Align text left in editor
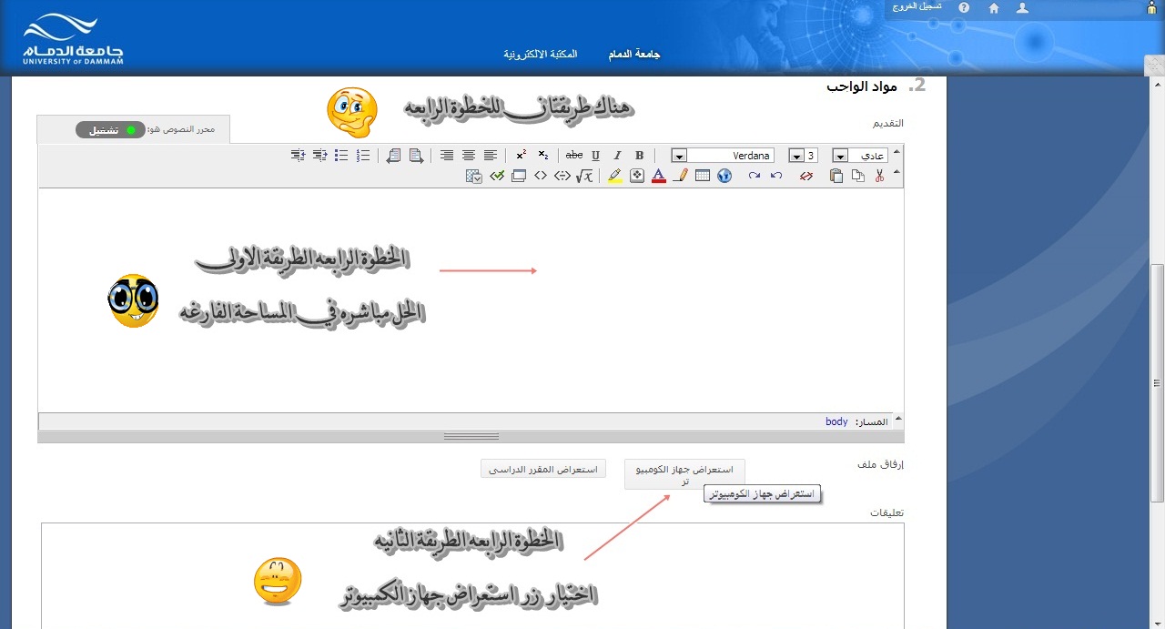This screenshot has width=1165, height=629. [491, 156]
